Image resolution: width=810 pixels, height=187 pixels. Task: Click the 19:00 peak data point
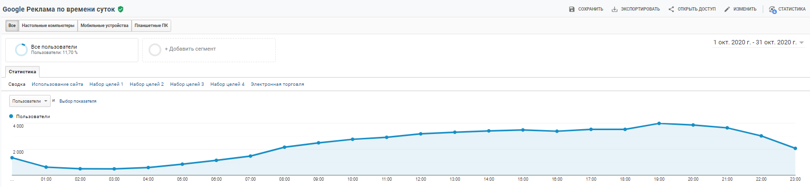coord(659,123)
